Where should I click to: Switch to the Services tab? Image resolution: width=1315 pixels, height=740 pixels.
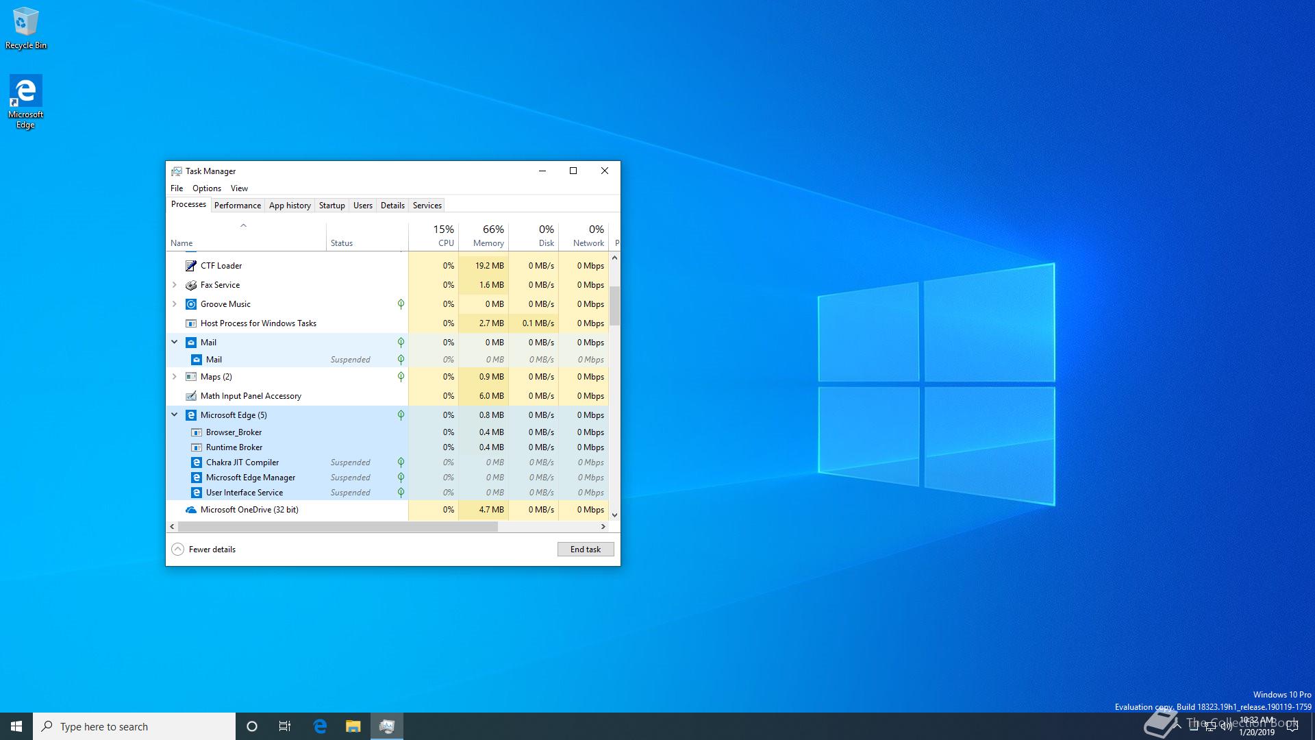point(427,206)
